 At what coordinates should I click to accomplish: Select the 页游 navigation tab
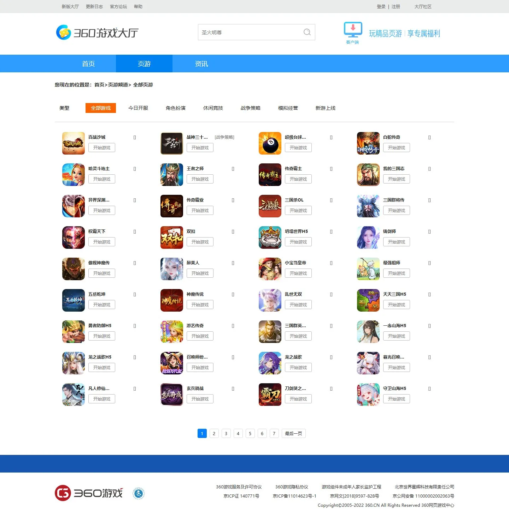[x=144, y=64]
